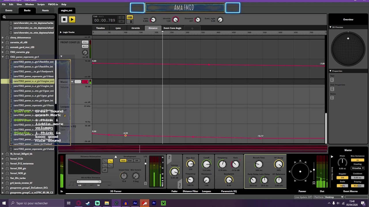Click the Reverb Time knob
The image size is (369, 207).
[259, 164]
